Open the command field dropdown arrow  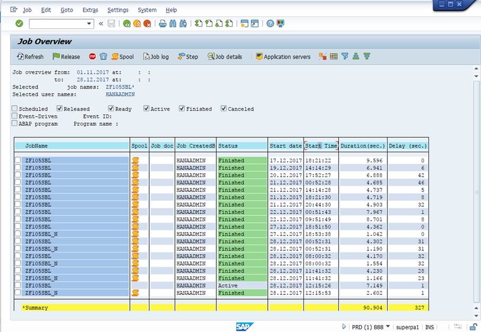[x=89, y=24]
